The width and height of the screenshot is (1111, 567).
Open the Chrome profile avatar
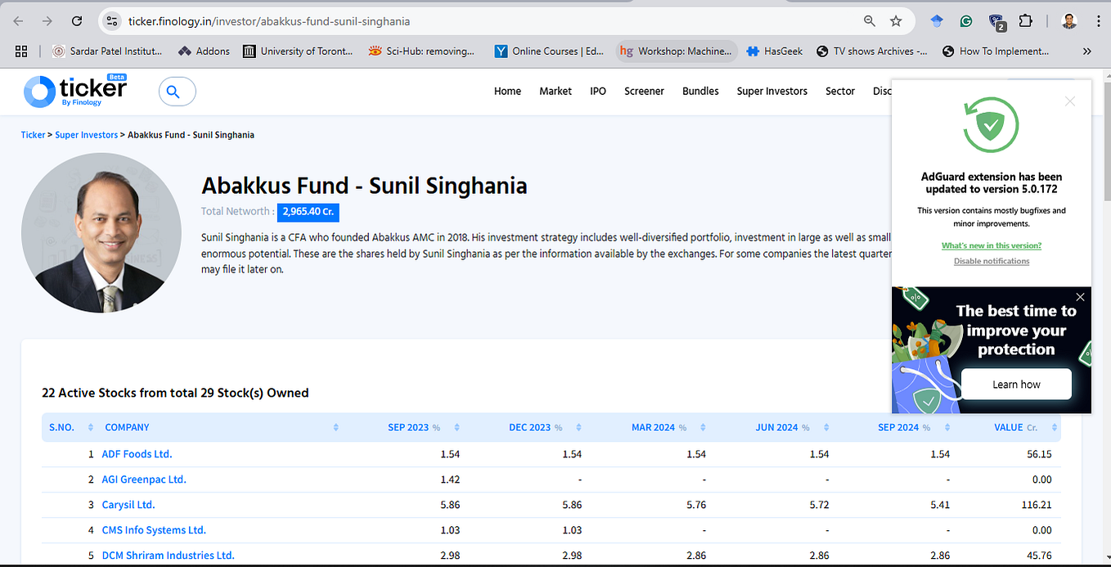1069,21
